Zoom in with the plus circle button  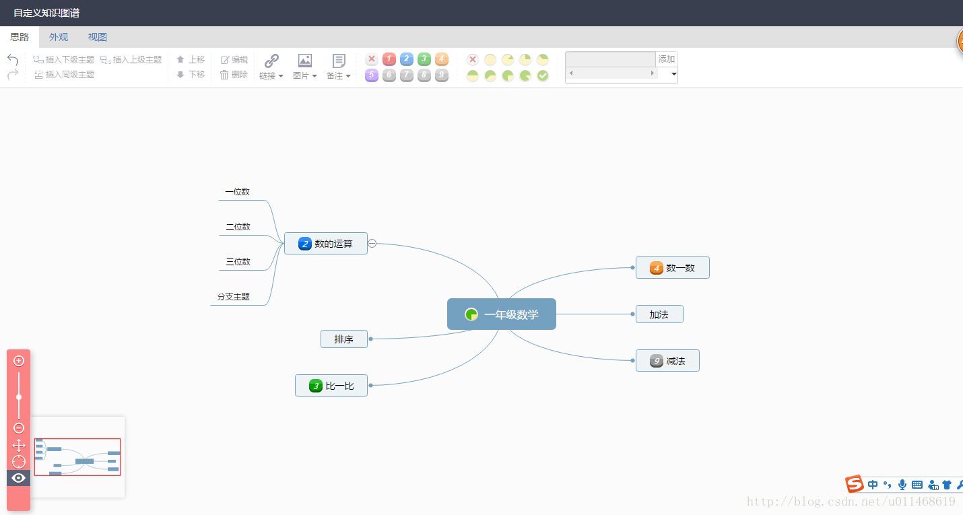(x=19, y=361)
